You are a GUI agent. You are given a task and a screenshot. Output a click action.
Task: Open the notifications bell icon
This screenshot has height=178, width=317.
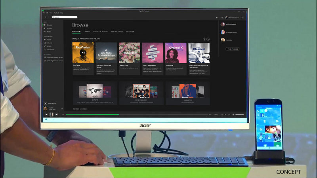217,17
